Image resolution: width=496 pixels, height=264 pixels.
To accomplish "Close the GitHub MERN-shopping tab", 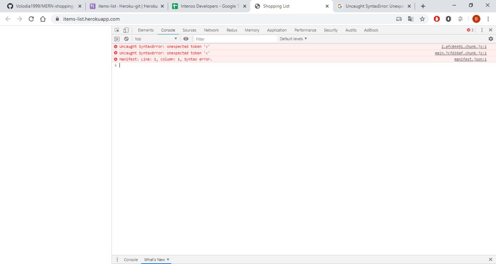I will pos(80,6).
